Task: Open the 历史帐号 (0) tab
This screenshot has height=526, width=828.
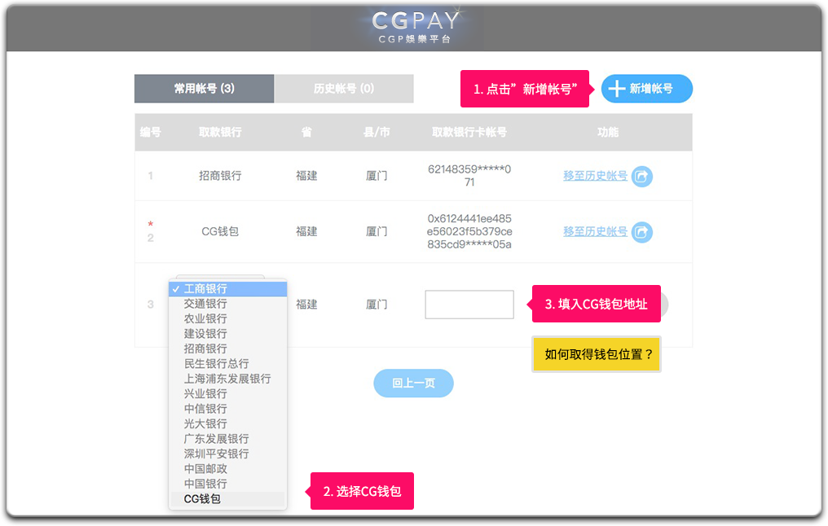Action: tap(344, 89)
